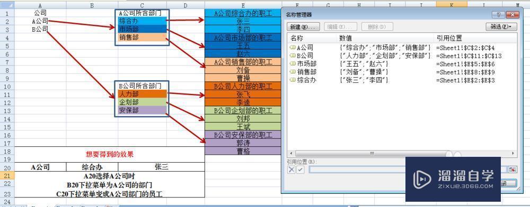
Task: Select column E header
Action: click(x=243, y=5)
